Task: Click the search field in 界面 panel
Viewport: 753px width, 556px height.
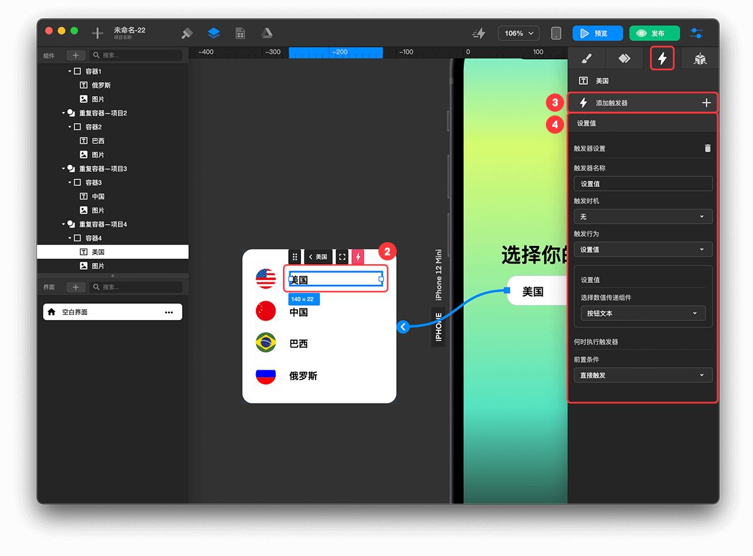Action: pos(136,287)
